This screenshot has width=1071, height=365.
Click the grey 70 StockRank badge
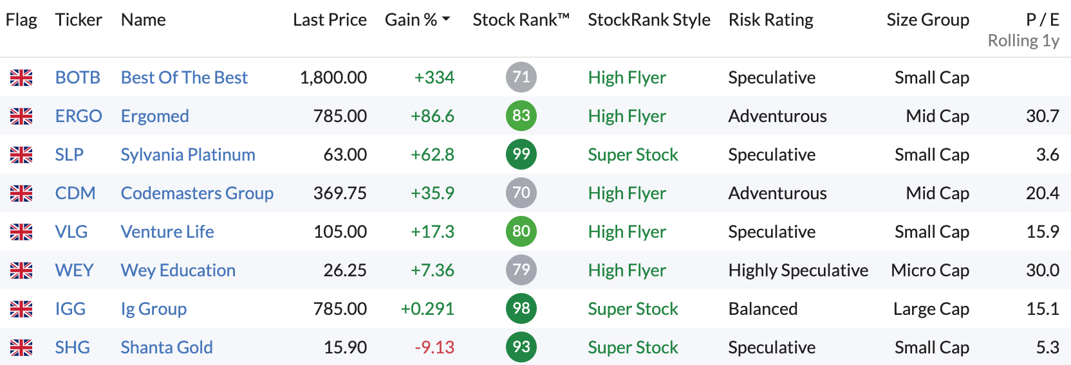tap(521, 193)
